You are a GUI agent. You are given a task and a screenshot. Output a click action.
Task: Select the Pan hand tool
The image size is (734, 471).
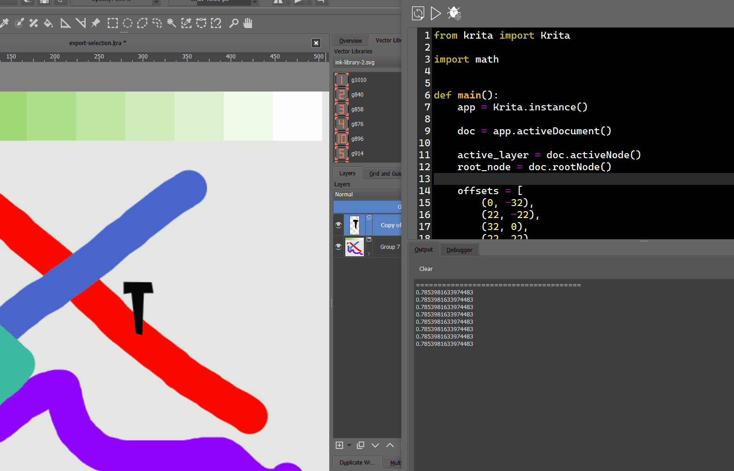coord(248,23)
